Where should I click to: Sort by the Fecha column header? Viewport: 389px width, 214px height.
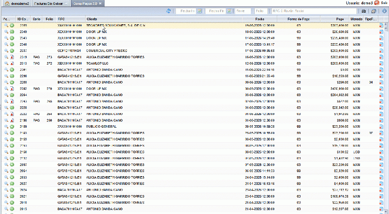(260, 19)
